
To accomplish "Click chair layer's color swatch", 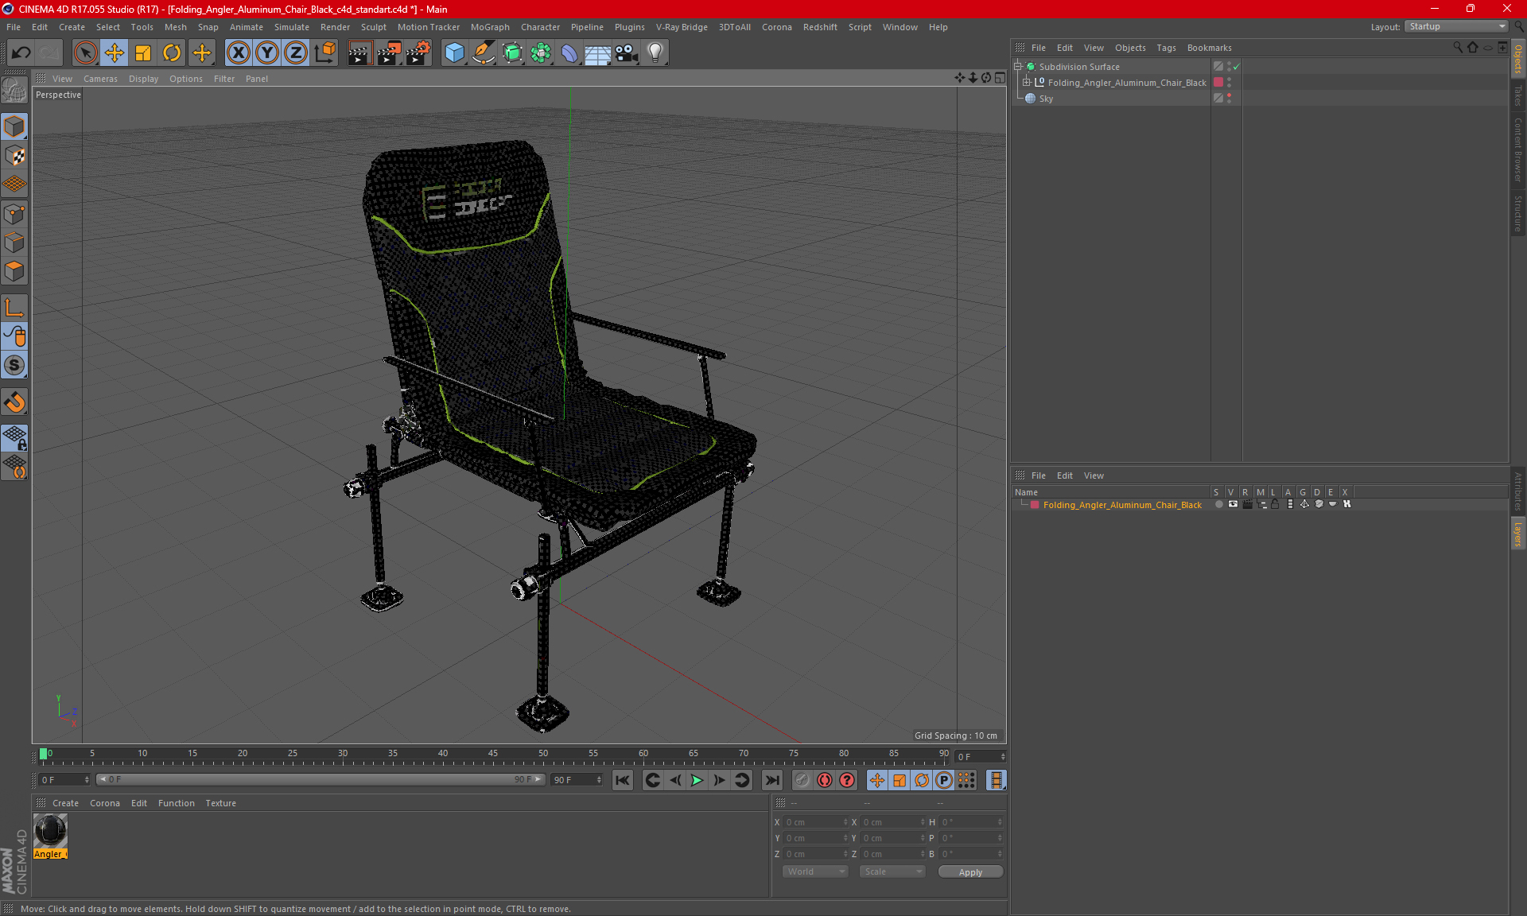I will (x=1035, y=505).
